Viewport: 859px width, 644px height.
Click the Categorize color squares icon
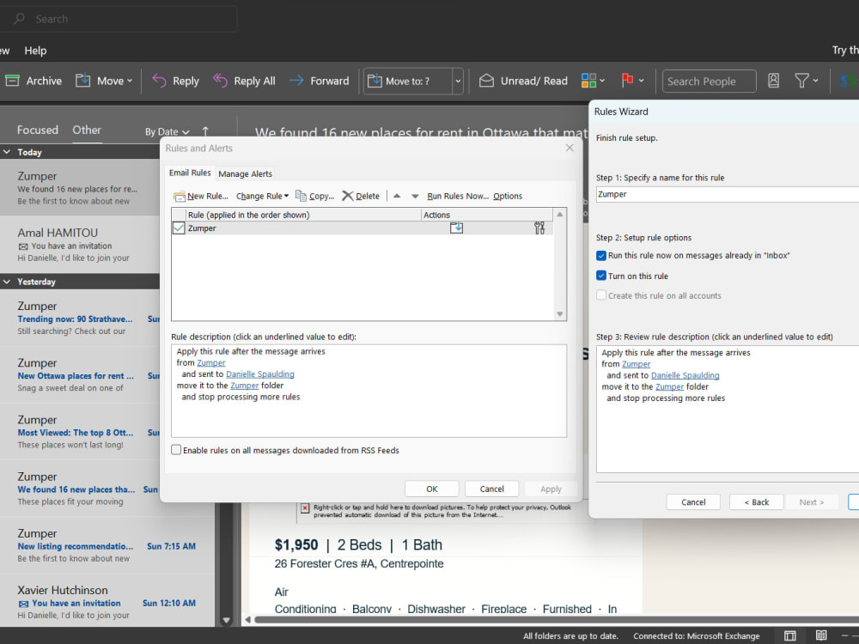[588, 80]
